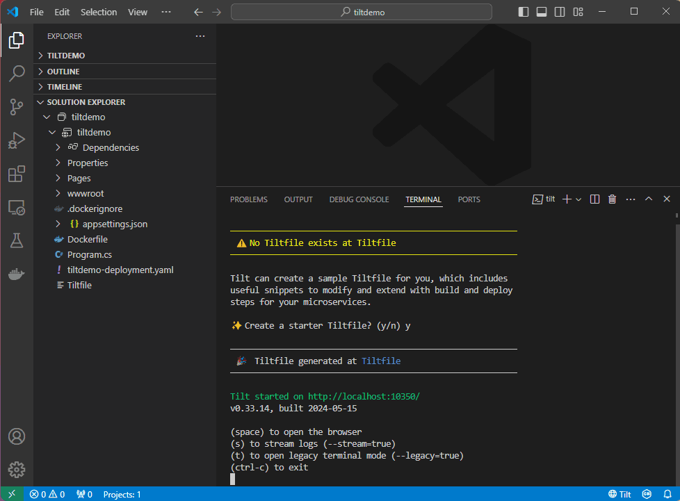
Task: Open the Dockerfile in explorer
Action: pyautogui.click(x=87, y=239)
